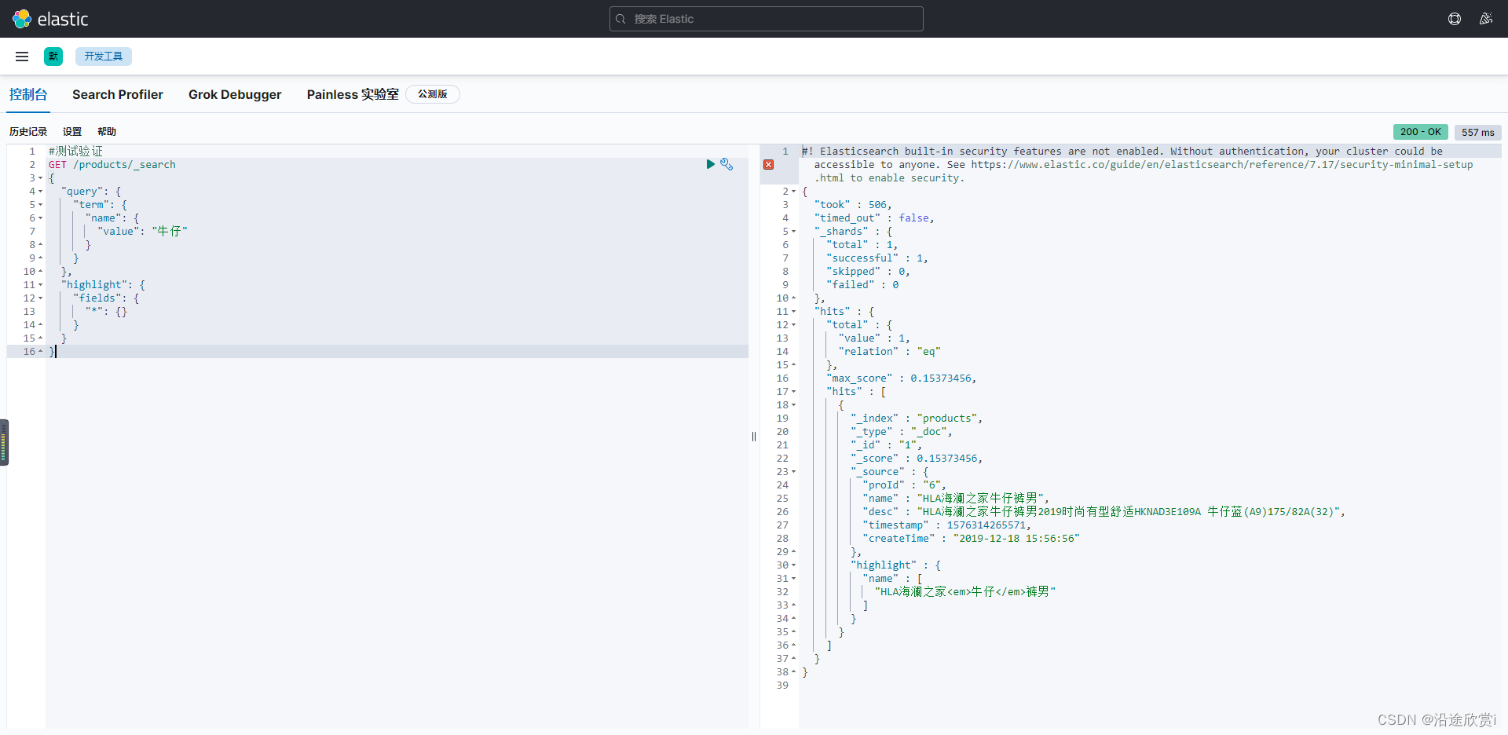The width and height of the screenshot is (1508, 735).
Task: Click the "timed_out" : false line
Action: [x=874, y=218]
